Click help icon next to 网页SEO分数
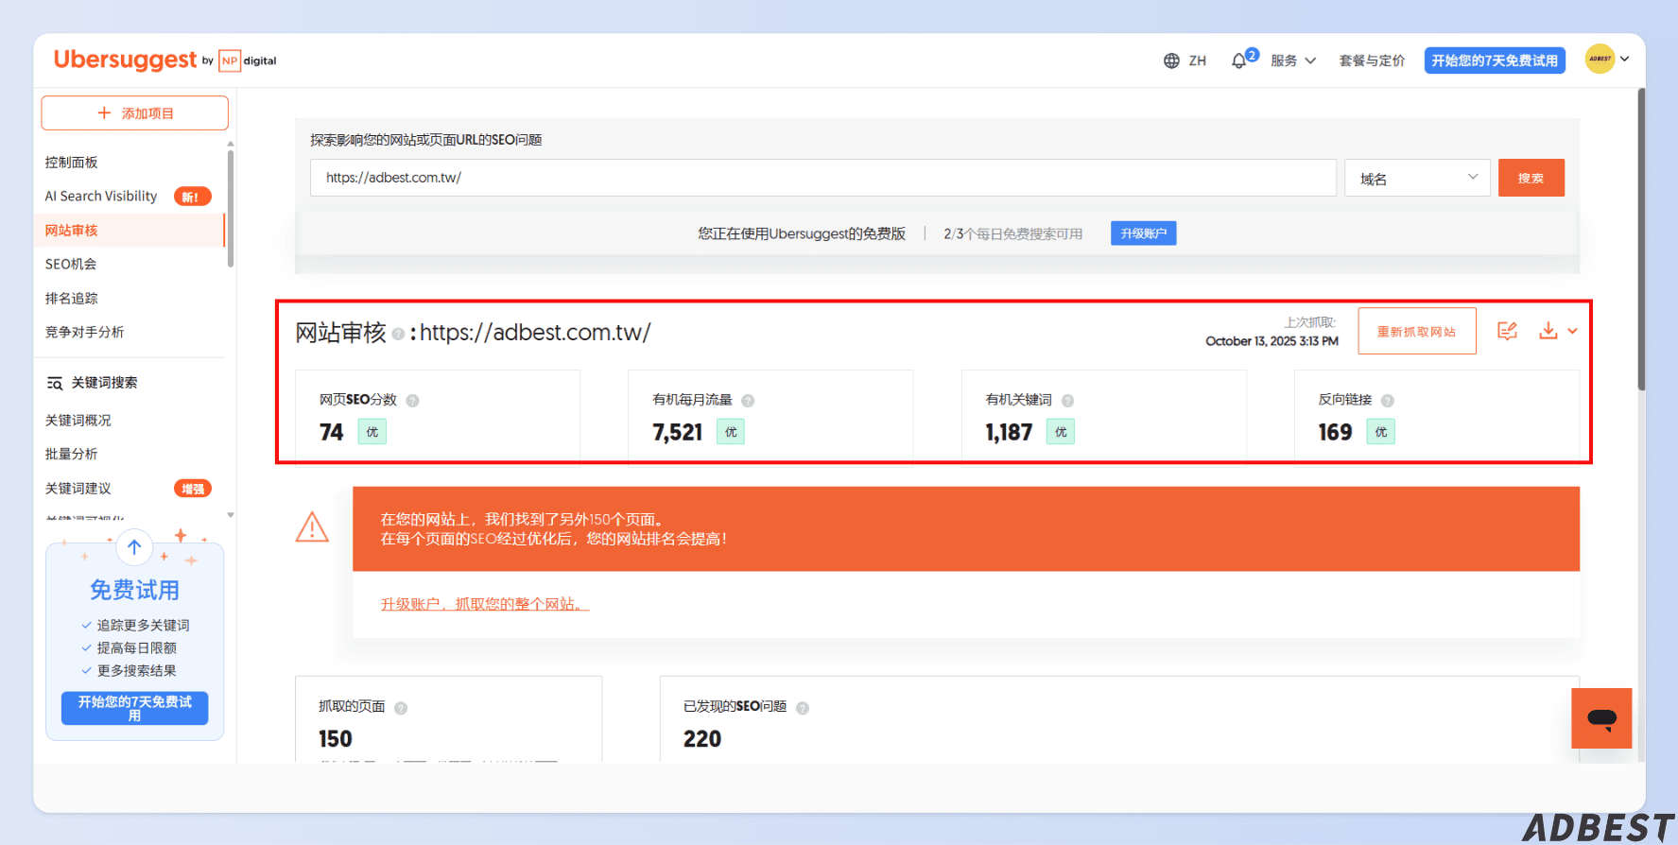 412,401
